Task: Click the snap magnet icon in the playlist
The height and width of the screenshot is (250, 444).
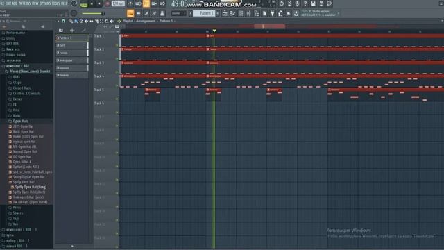Action: coord(63,22)
